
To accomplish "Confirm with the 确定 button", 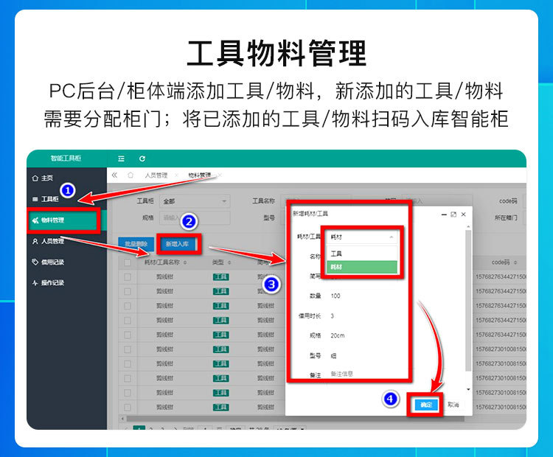I will pos(425,405).
